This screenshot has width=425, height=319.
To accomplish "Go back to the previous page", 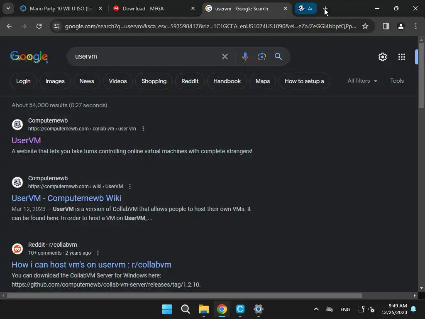I will click(x=9, y=26).
